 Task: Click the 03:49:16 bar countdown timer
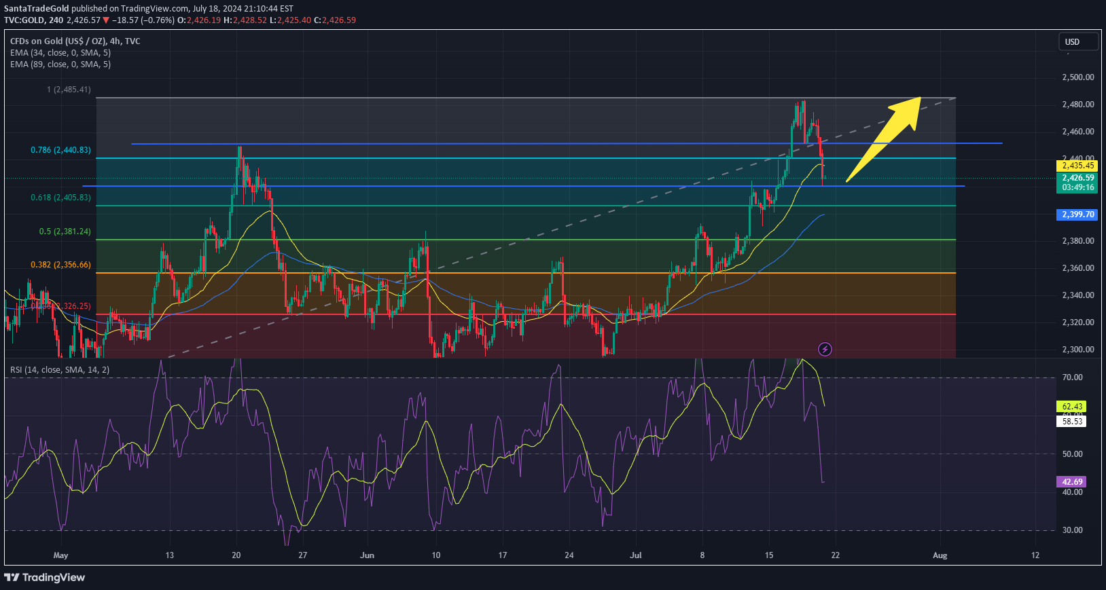pos(1078,187)
